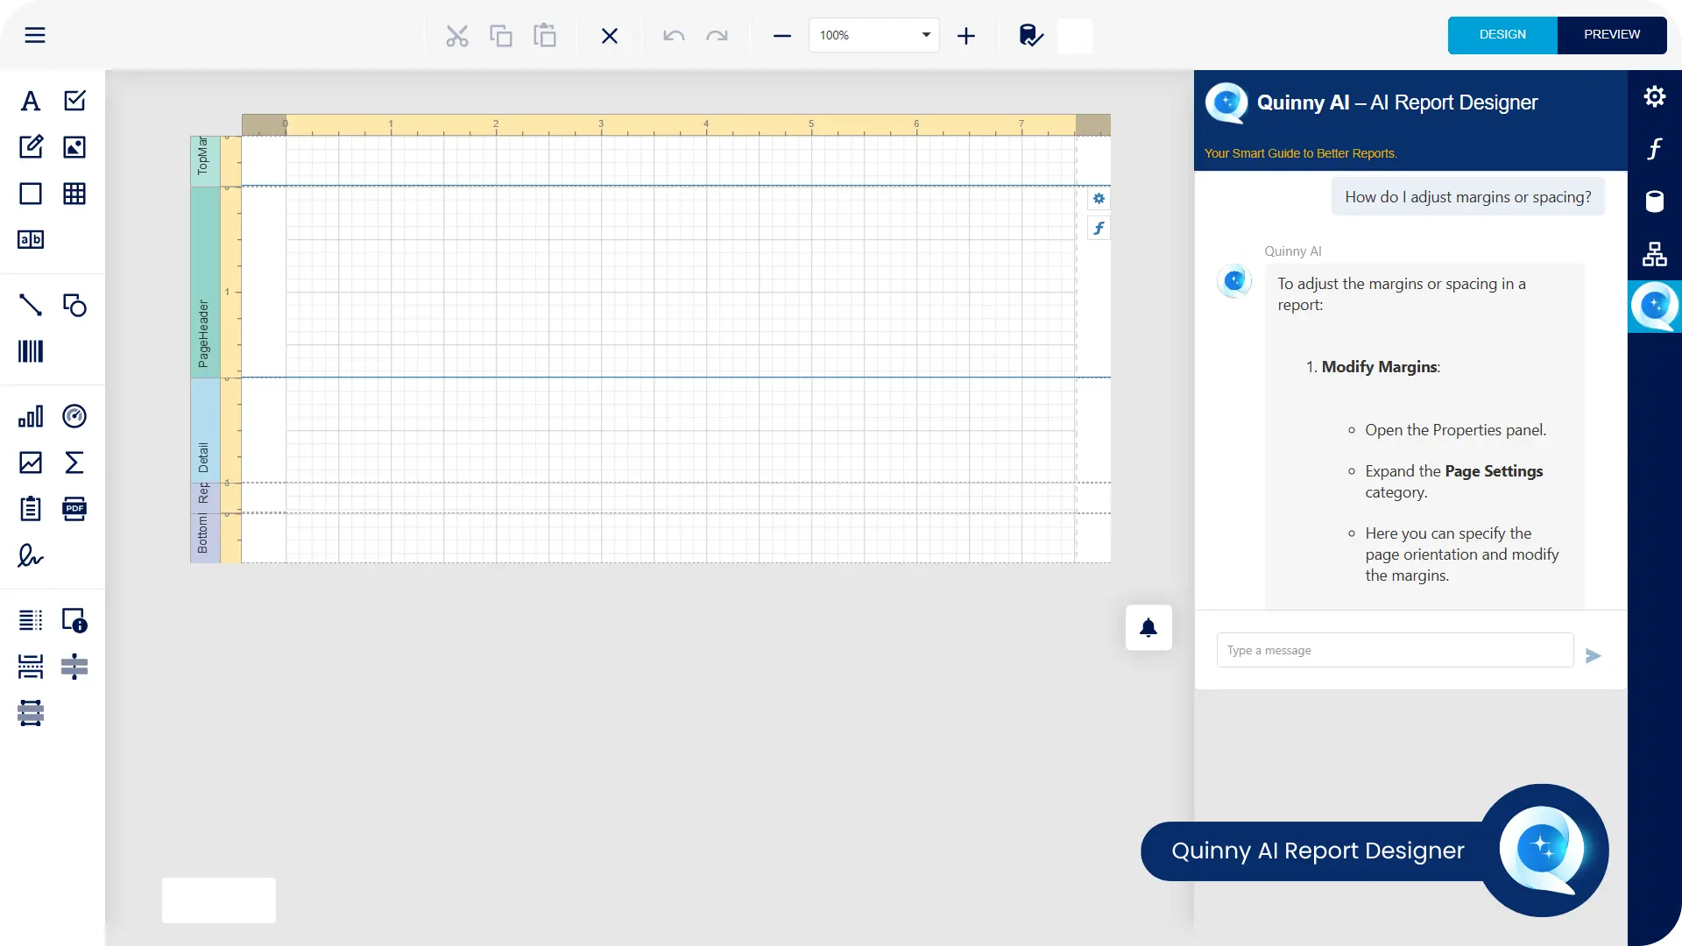Screen dimensions: 1682x946
Task: Expand PageHeader band properties gear
Action: click(x=1099, y=199)
